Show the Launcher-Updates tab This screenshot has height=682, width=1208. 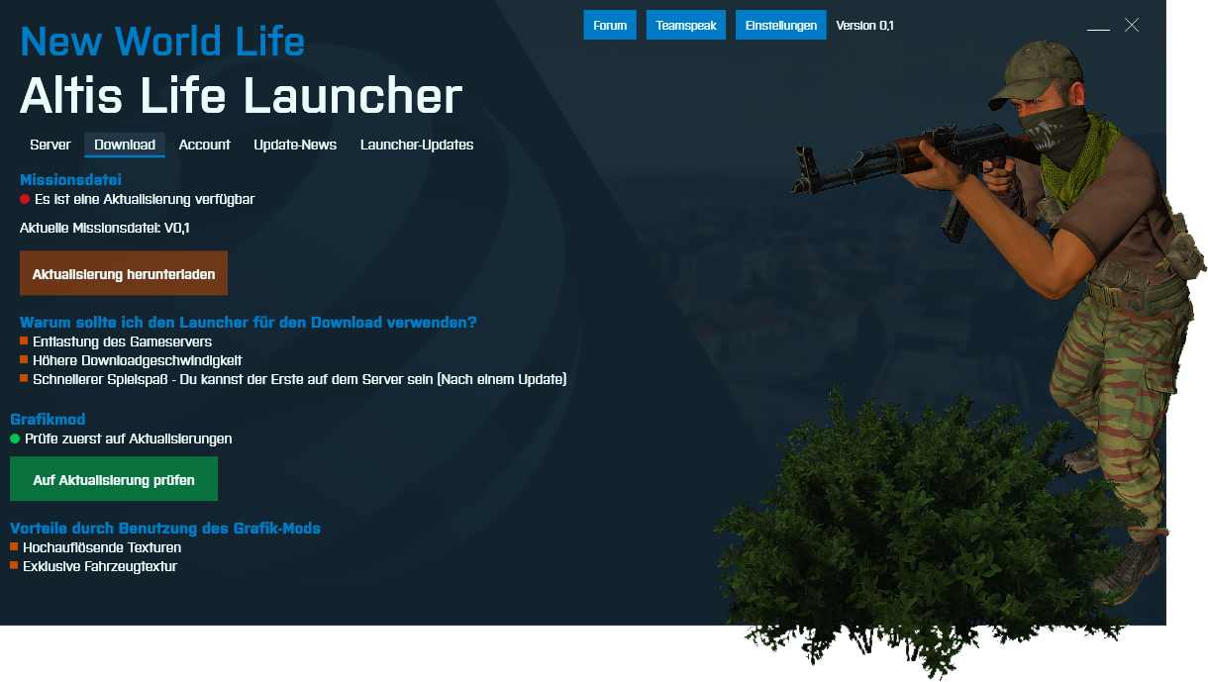click(x=417, y=145)
